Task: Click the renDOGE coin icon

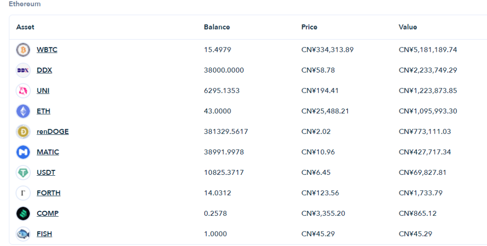Action: [x=23, y=132]
